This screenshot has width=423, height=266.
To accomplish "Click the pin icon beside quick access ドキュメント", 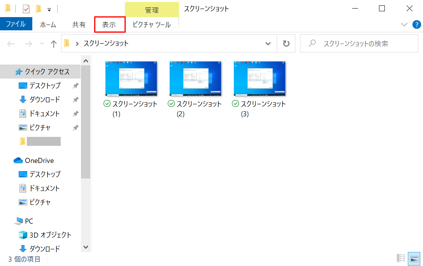I will coord(76,114).
